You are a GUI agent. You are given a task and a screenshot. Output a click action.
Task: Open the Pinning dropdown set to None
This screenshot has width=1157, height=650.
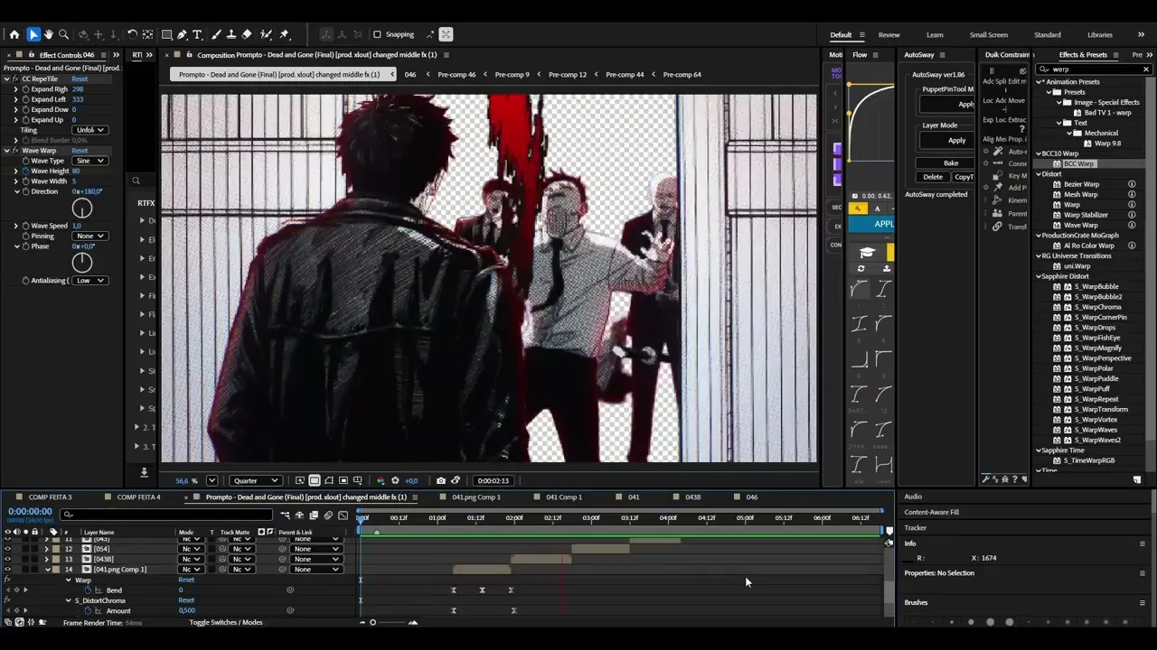[x=90, y=236]
